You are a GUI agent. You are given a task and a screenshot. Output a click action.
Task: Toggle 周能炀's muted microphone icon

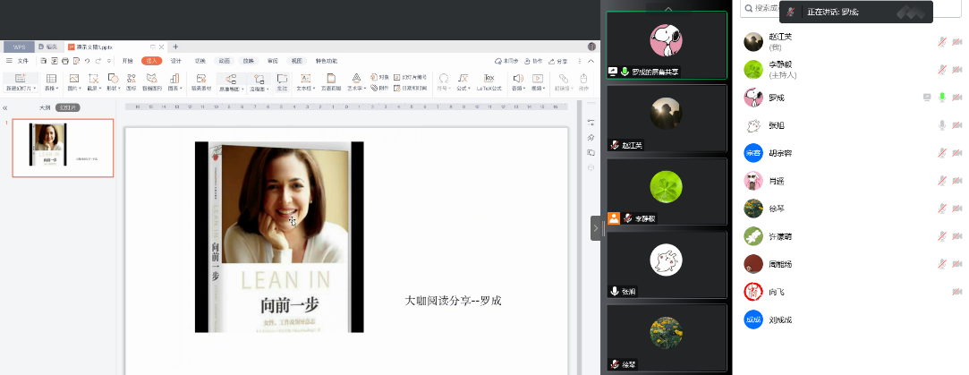[942, 264]
